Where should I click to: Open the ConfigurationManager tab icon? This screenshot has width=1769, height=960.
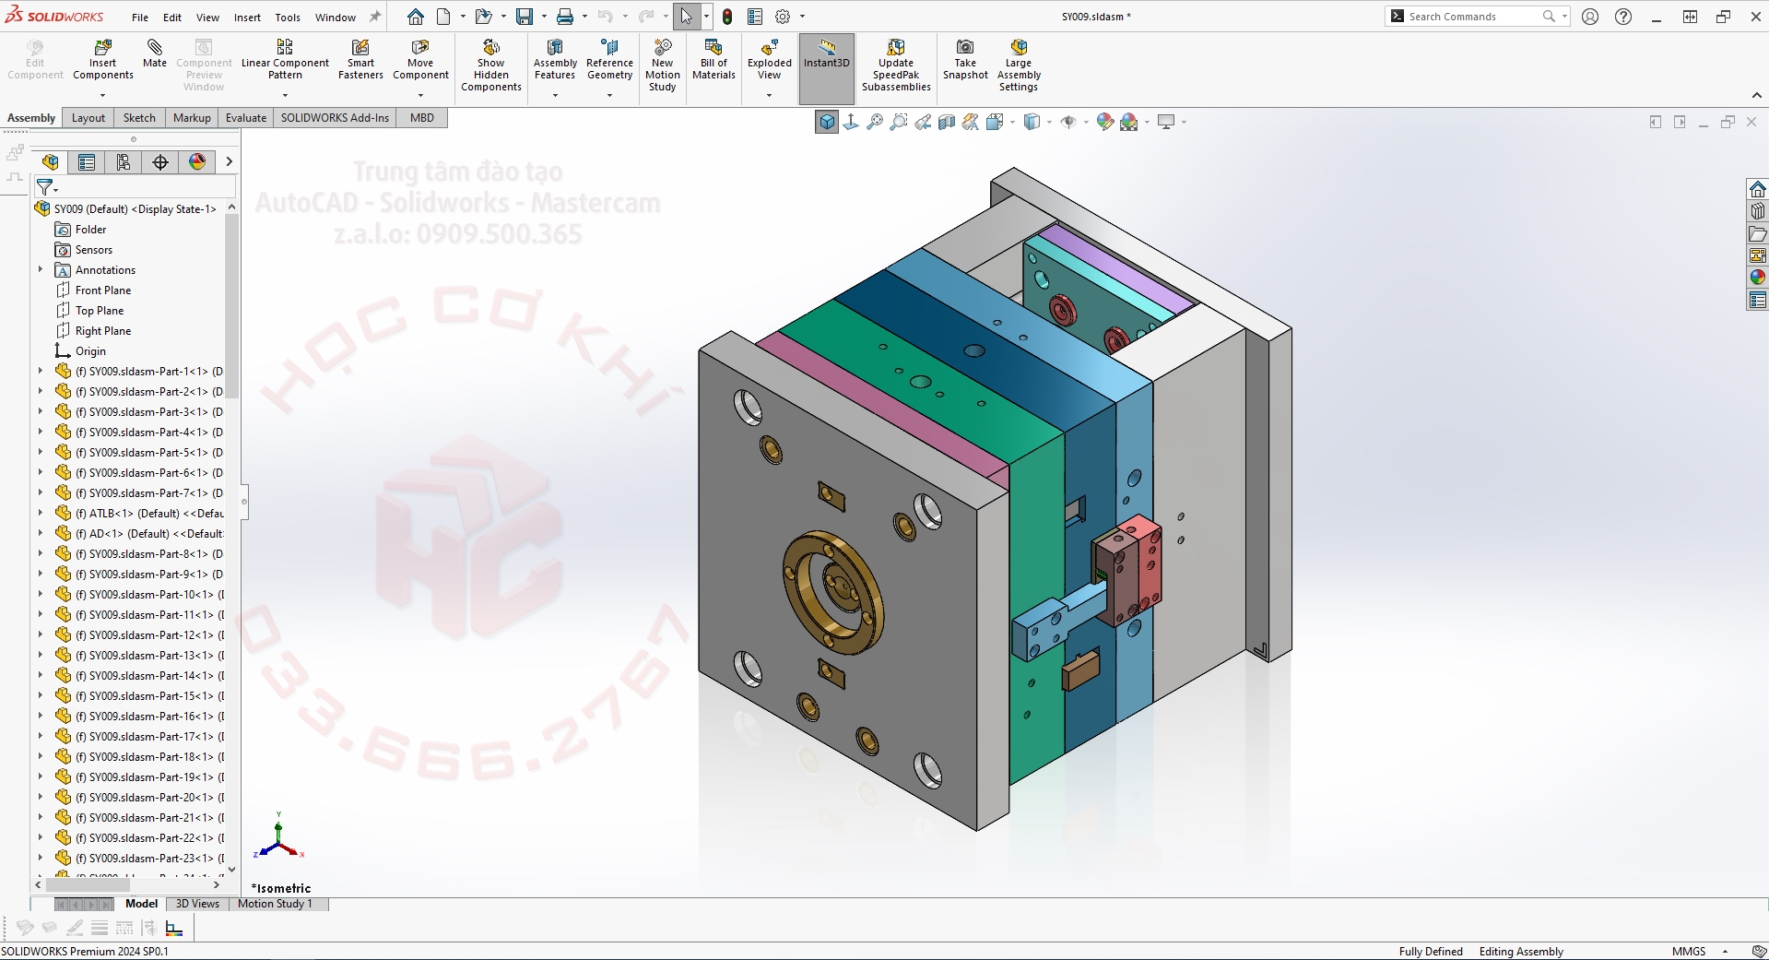(x=124, y=162)
